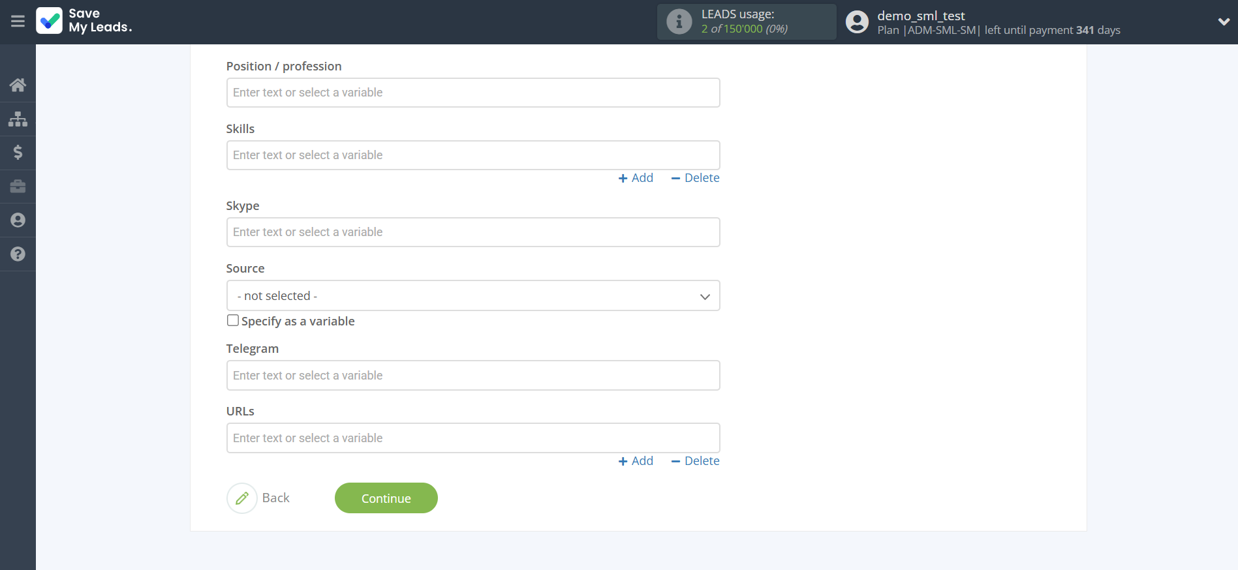
Task: Open billing dollar sign icon in sidebar
Action: pos(18,153)
